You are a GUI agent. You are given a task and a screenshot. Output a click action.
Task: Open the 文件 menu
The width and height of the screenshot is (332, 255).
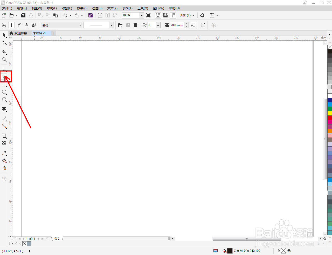(x=7, y=8)
